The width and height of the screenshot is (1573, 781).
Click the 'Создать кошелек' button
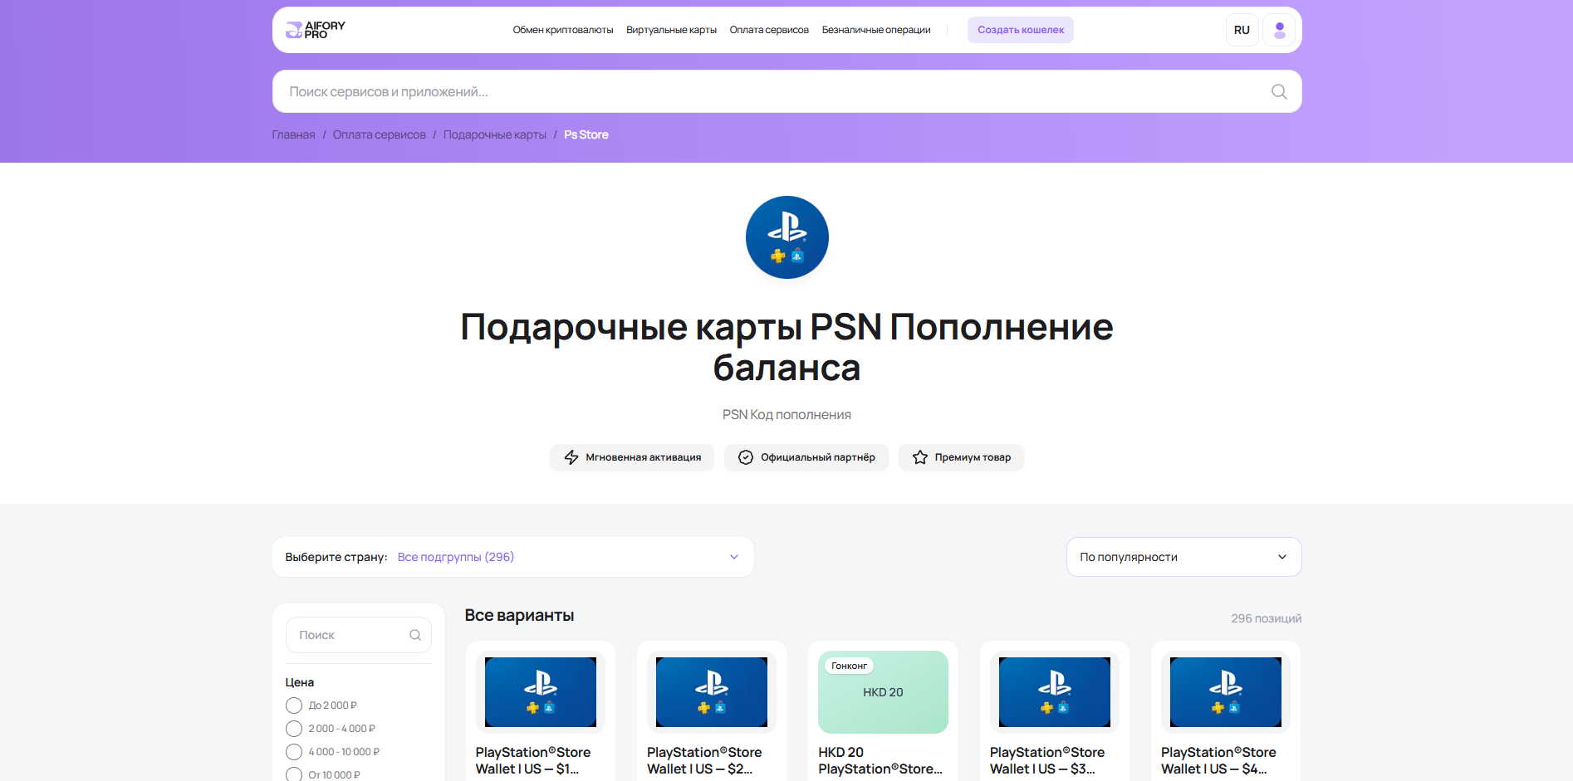pos(1020,30)
